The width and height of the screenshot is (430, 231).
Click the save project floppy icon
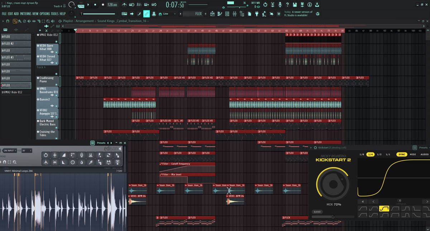click(295, 5)
